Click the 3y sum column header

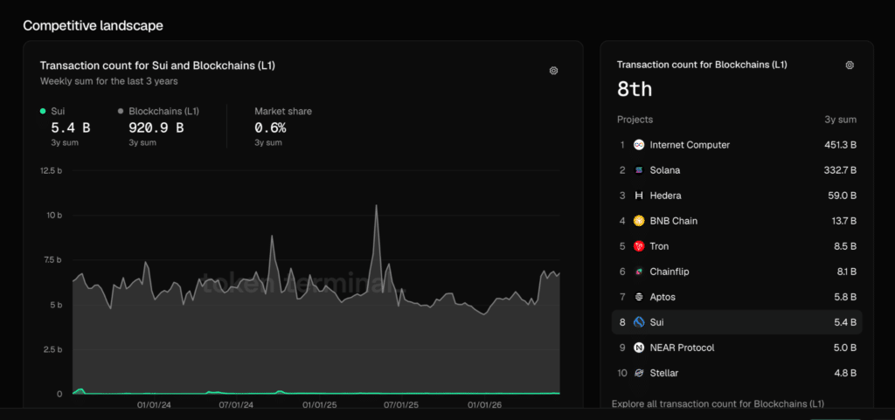pyautogui.click(x=842, y=120)
